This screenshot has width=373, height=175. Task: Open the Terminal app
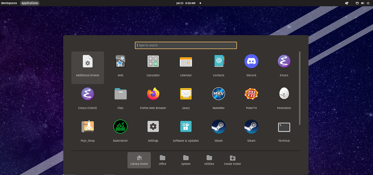click(x=284, y=133)
